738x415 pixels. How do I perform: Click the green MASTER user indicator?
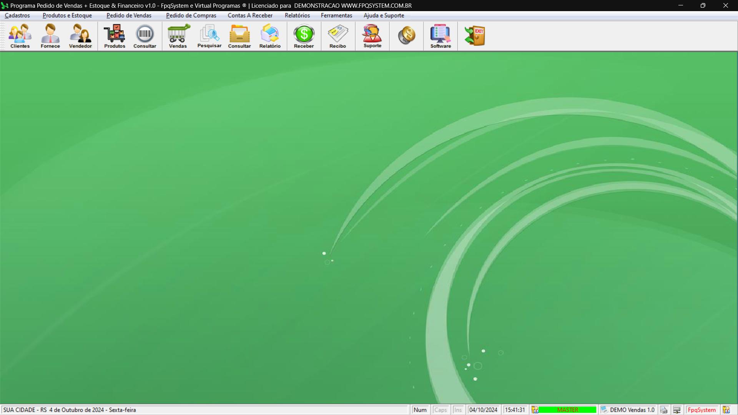tap(568, 410)
